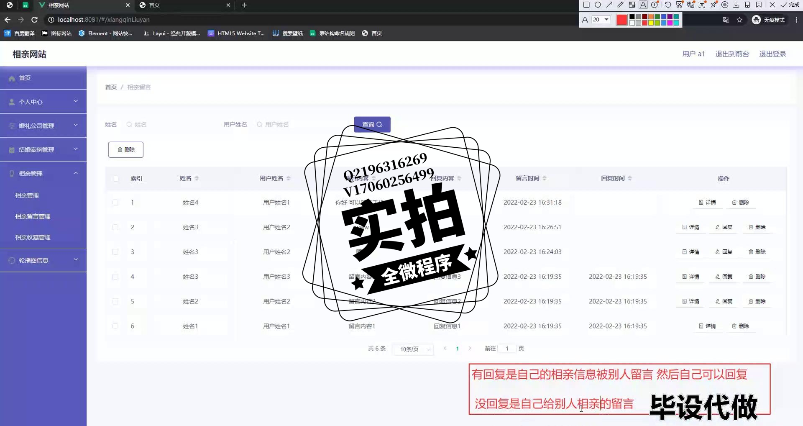The width and height of the screenshot is (803, 426).
Task: Click the 删除 batch delete button
Action: [x=126, y=149]
